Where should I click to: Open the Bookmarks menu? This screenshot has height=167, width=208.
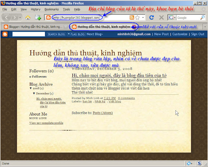click(x=52, y=9)
